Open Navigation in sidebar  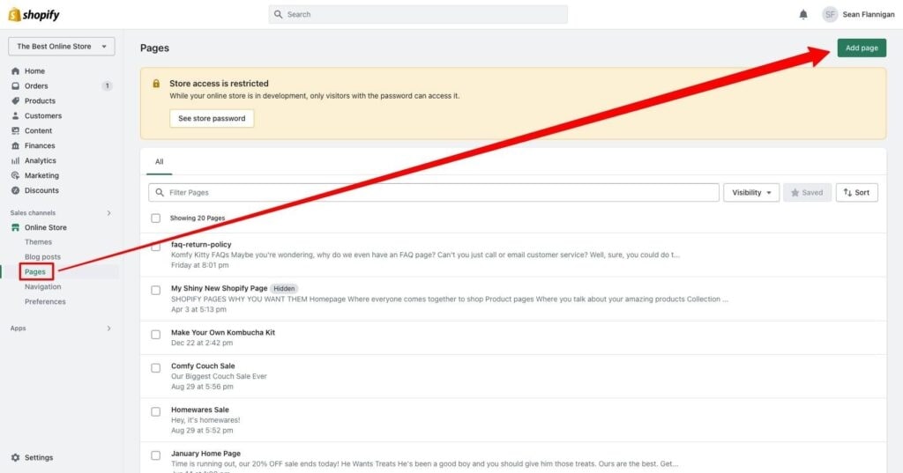point(42,286)
